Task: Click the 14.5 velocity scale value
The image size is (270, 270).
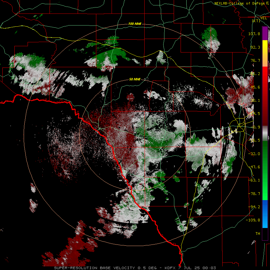Action: [255, 114]
